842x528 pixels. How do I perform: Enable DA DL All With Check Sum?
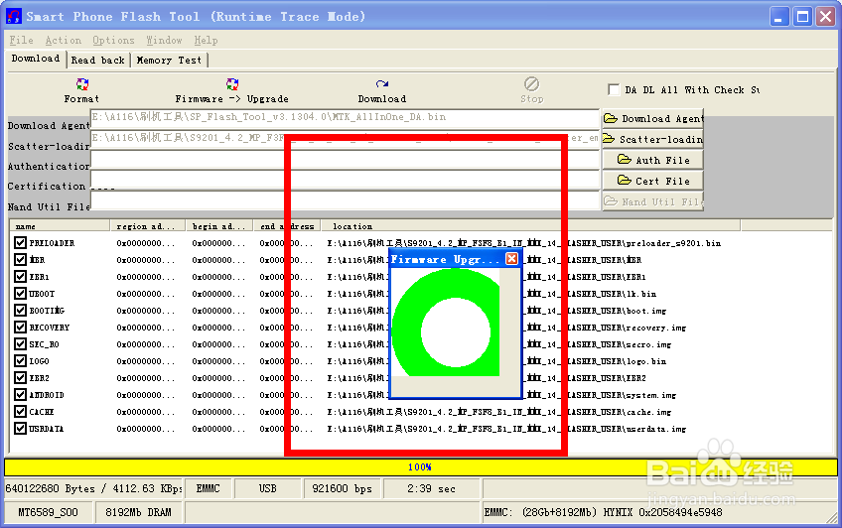point(614,89)
